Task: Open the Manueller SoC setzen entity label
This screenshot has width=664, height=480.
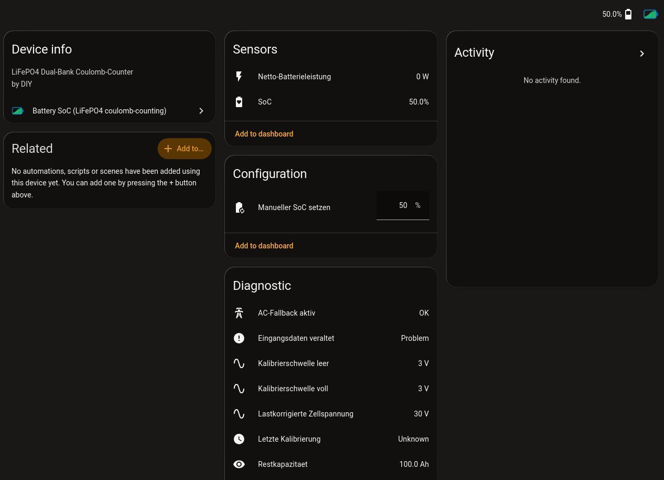Action: point(294,207)
